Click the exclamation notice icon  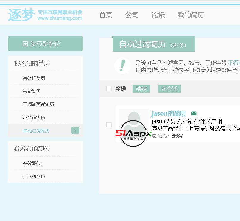tap(122, 66)
